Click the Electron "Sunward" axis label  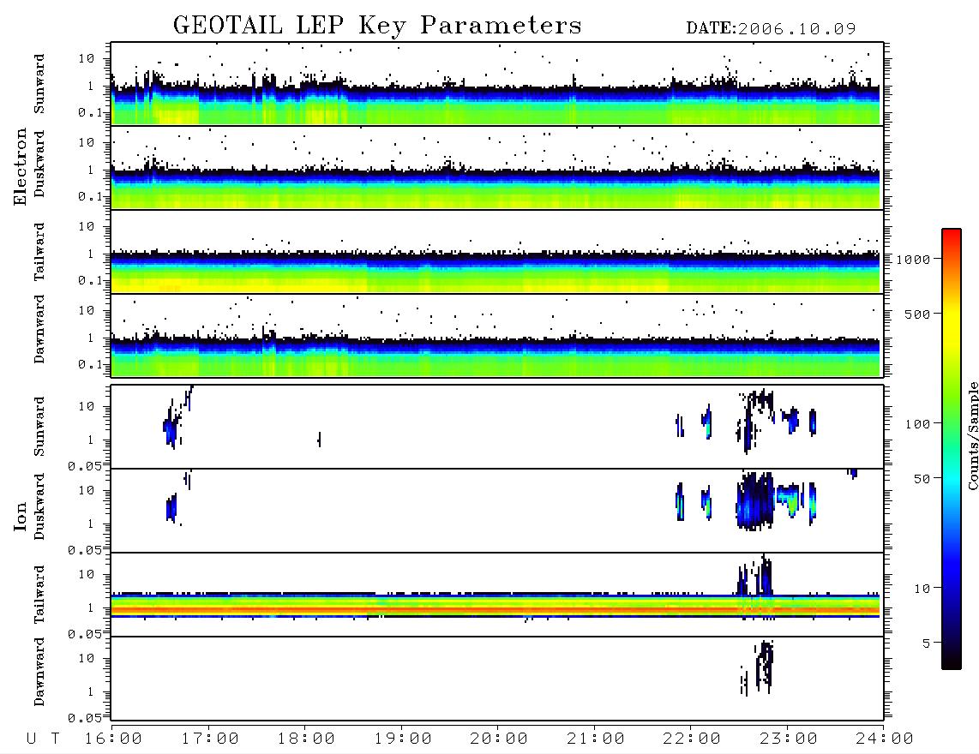coord(39,84)
